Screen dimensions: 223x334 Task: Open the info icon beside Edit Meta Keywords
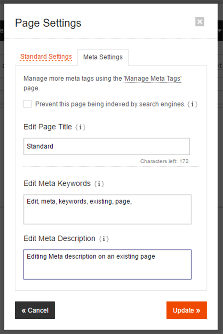click(x=99, y=184)
